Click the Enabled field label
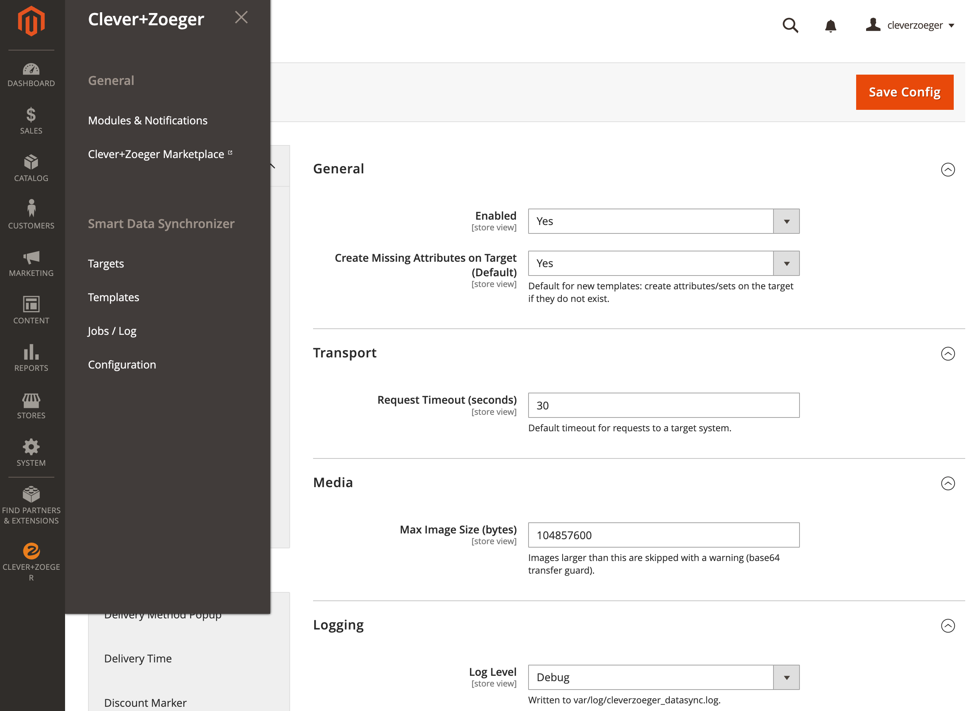 [496, 215]
